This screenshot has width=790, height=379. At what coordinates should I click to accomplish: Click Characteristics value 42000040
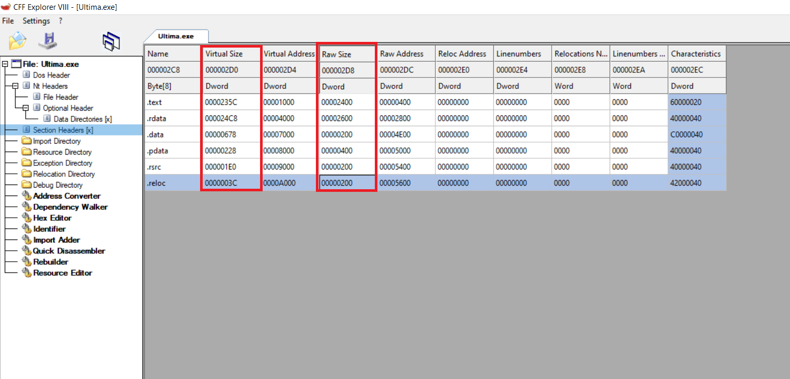click(697, 183)
